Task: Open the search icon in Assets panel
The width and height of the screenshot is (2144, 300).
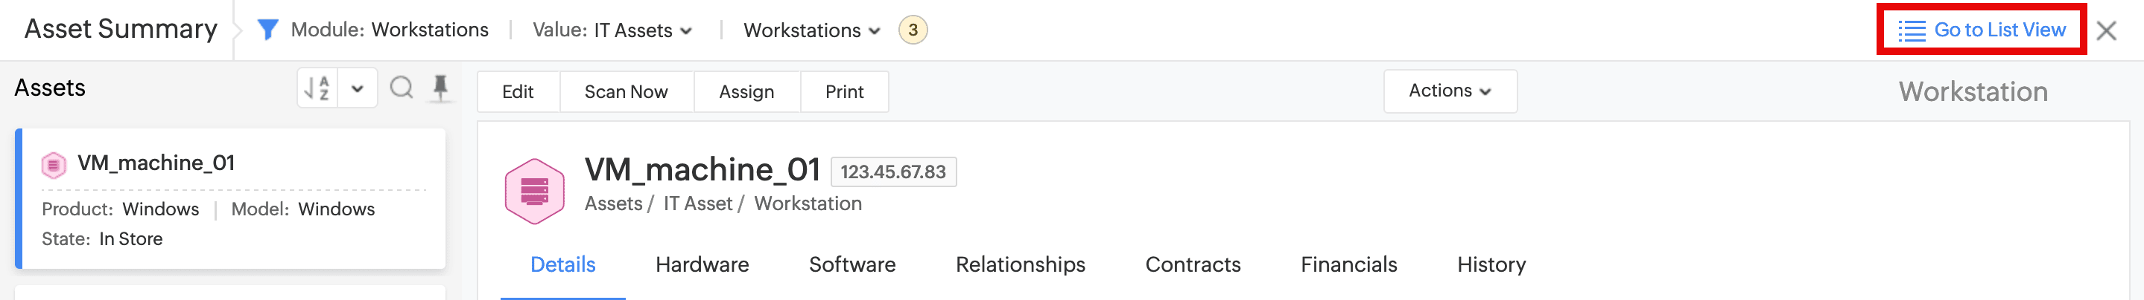Action: tap(402, 88)
